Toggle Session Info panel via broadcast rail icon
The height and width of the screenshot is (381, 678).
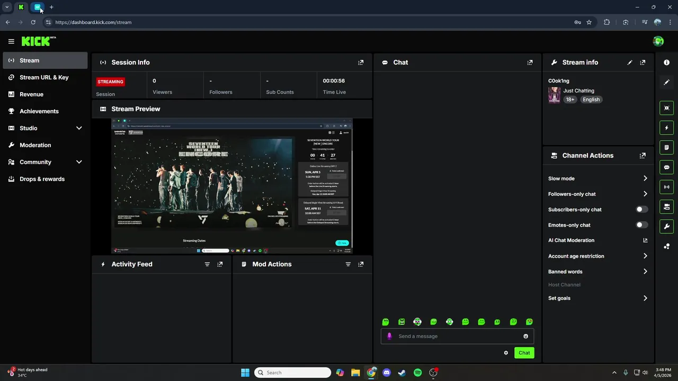pos(666,187)
